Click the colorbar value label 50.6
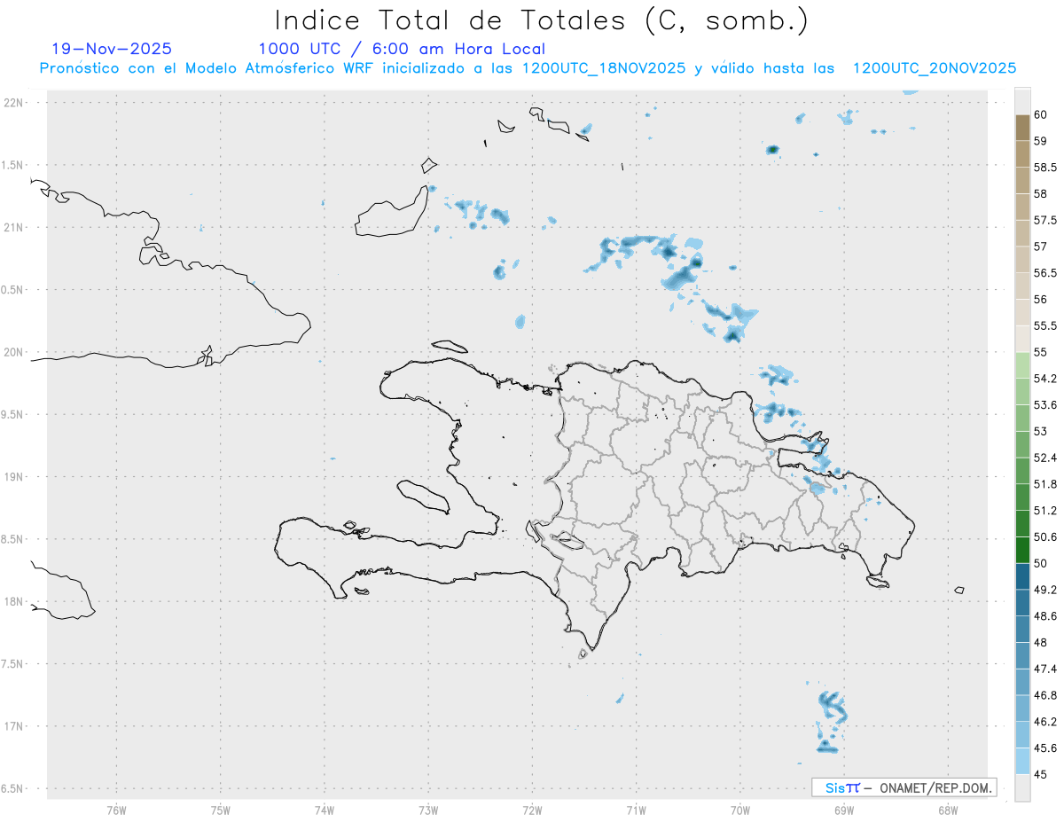 coord(1045,537)
